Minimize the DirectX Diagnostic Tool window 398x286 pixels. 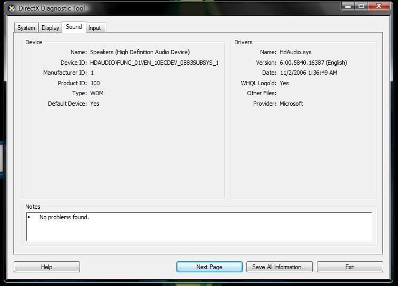349,6
